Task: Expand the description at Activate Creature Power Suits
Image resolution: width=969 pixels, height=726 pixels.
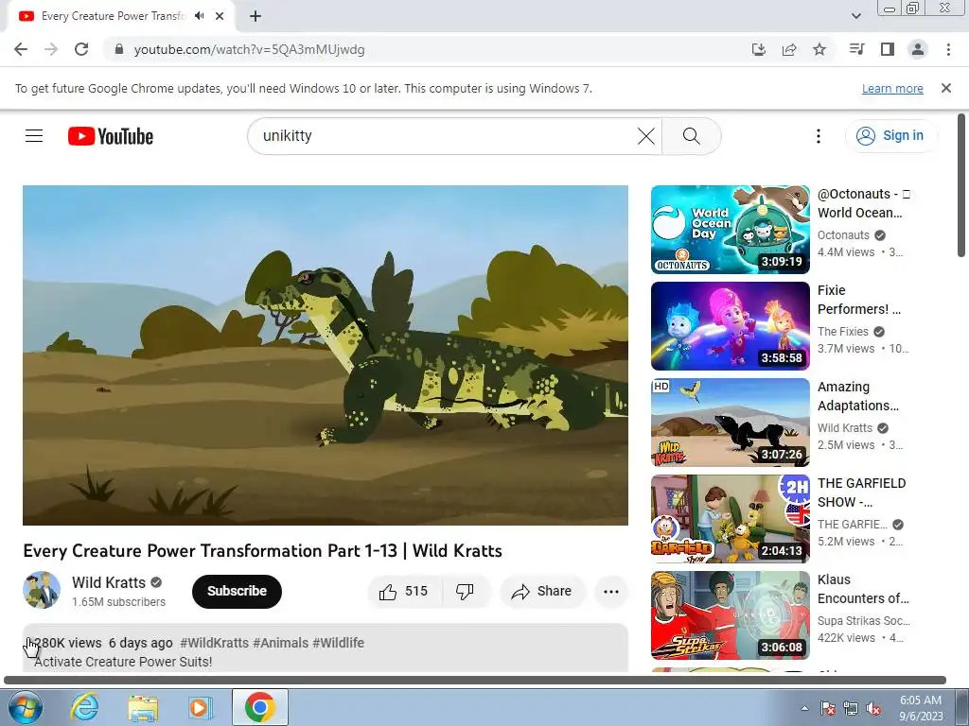Action: coord(123,662)
